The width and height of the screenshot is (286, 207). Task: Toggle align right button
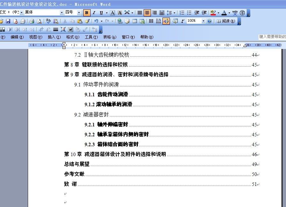(154, 12)
